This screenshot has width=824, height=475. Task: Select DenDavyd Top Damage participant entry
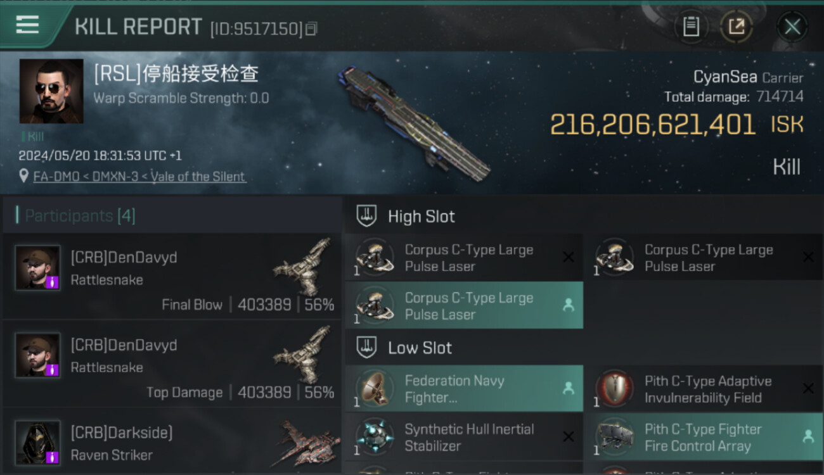172,364
